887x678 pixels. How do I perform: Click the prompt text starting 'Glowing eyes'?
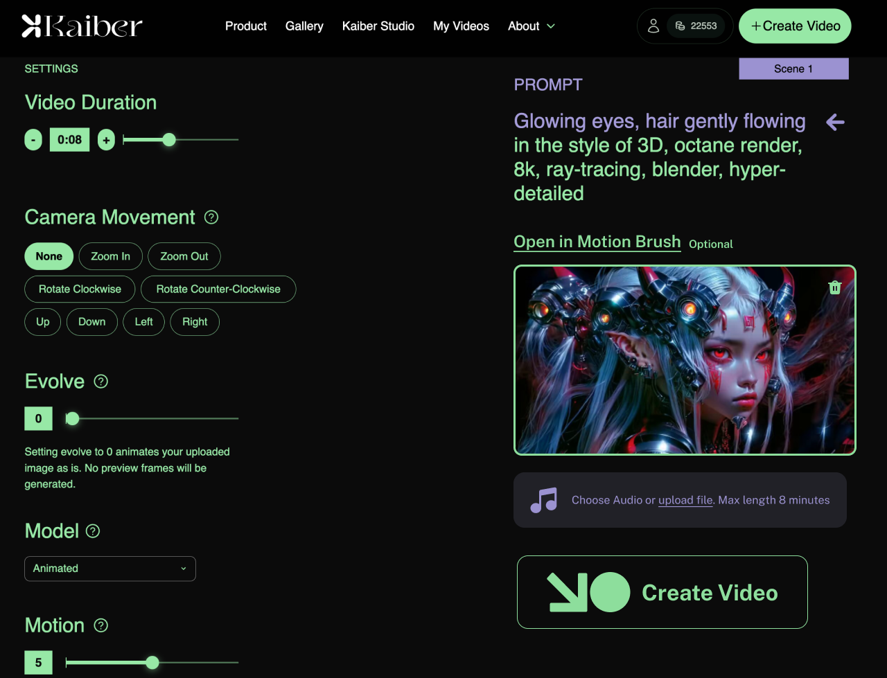(x=660, y=157)
